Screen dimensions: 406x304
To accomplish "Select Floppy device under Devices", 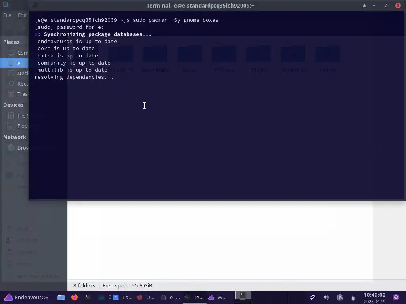I will [x=14, y=126].
